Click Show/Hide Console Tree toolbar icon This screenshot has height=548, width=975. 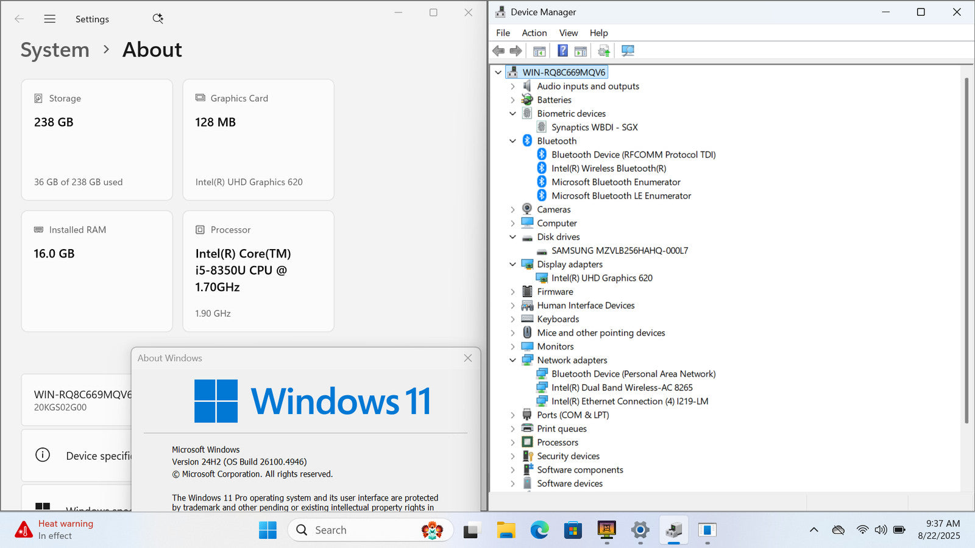point(539,51)
